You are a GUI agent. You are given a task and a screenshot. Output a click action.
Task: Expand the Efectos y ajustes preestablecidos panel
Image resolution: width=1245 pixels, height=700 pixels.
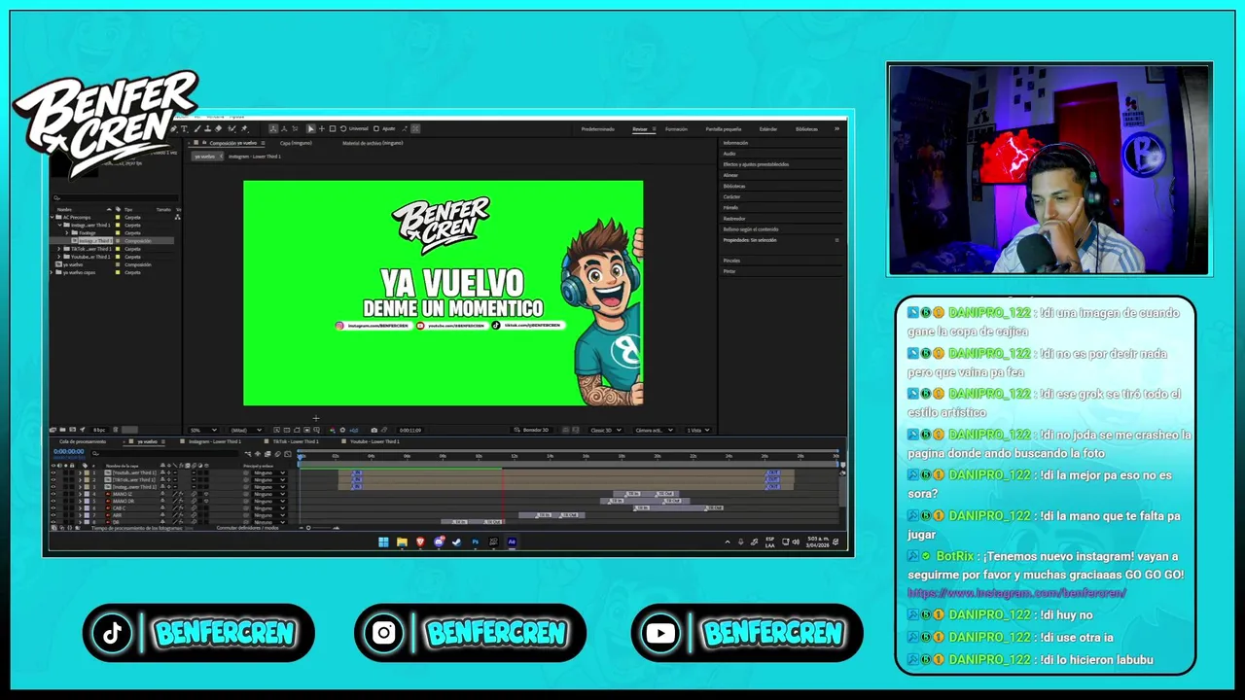(x=756, y=164)
